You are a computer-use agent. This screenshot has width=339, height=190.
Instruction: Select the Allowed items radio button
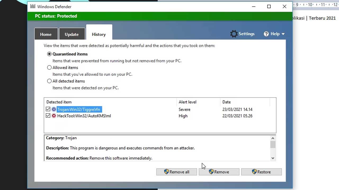[x=49, y=68]
